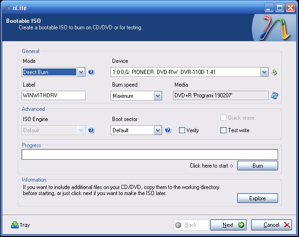Close the nLite window
This screenshot has width=299, height=237.
tap(291, 8)
